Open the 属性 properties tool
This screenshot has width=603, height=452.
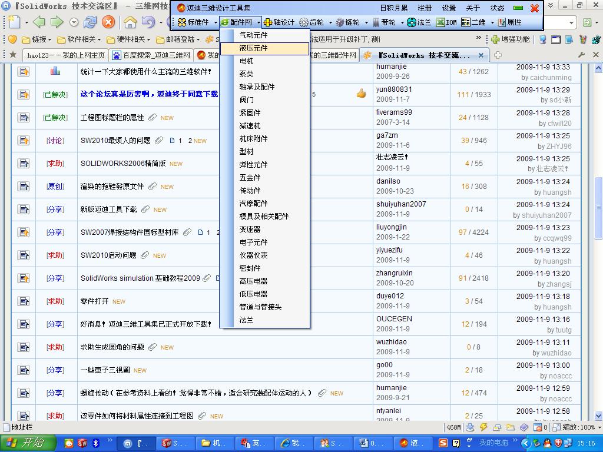pos(509,22)
